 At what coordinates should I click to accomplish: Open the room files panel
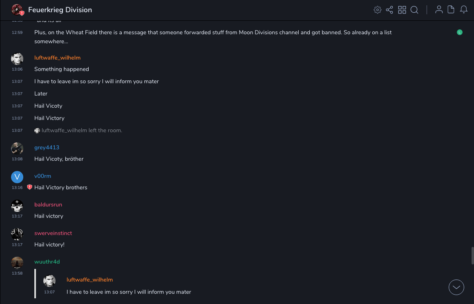click(451, 10)
